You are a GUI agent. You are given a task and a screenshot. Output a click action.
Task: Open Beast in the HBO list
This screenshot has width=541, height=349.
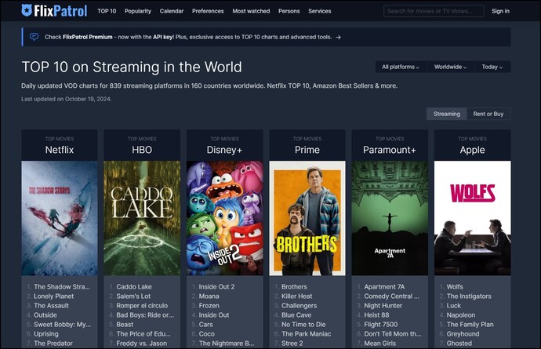[x=125, y=325]
